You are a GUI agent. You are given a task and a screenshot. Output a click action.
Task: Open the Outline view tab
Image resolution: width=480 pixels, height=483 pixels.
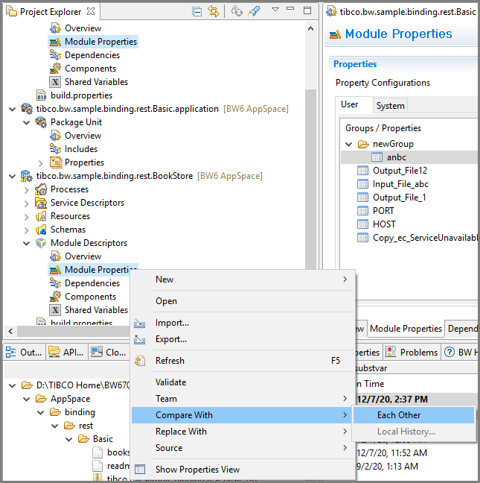pos(24,352)
